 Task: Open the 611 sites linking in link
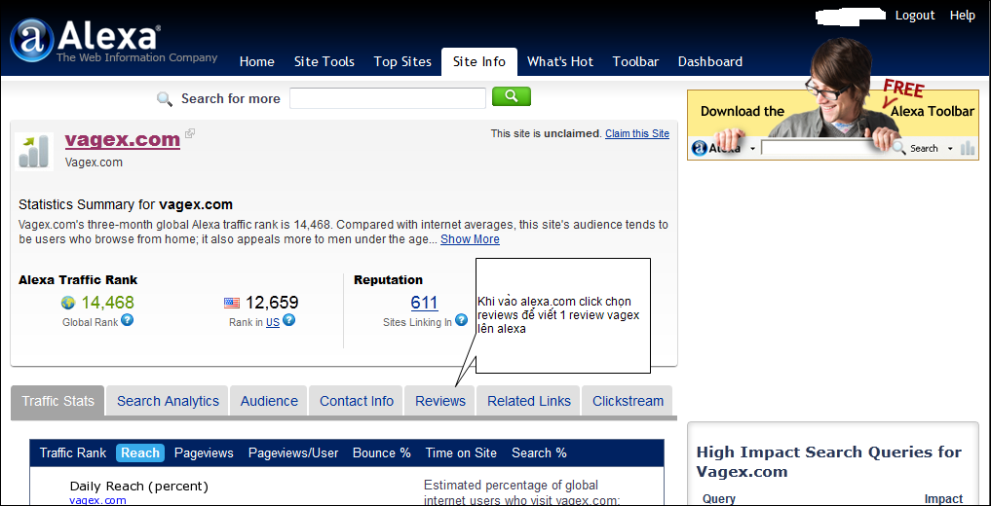424,303
